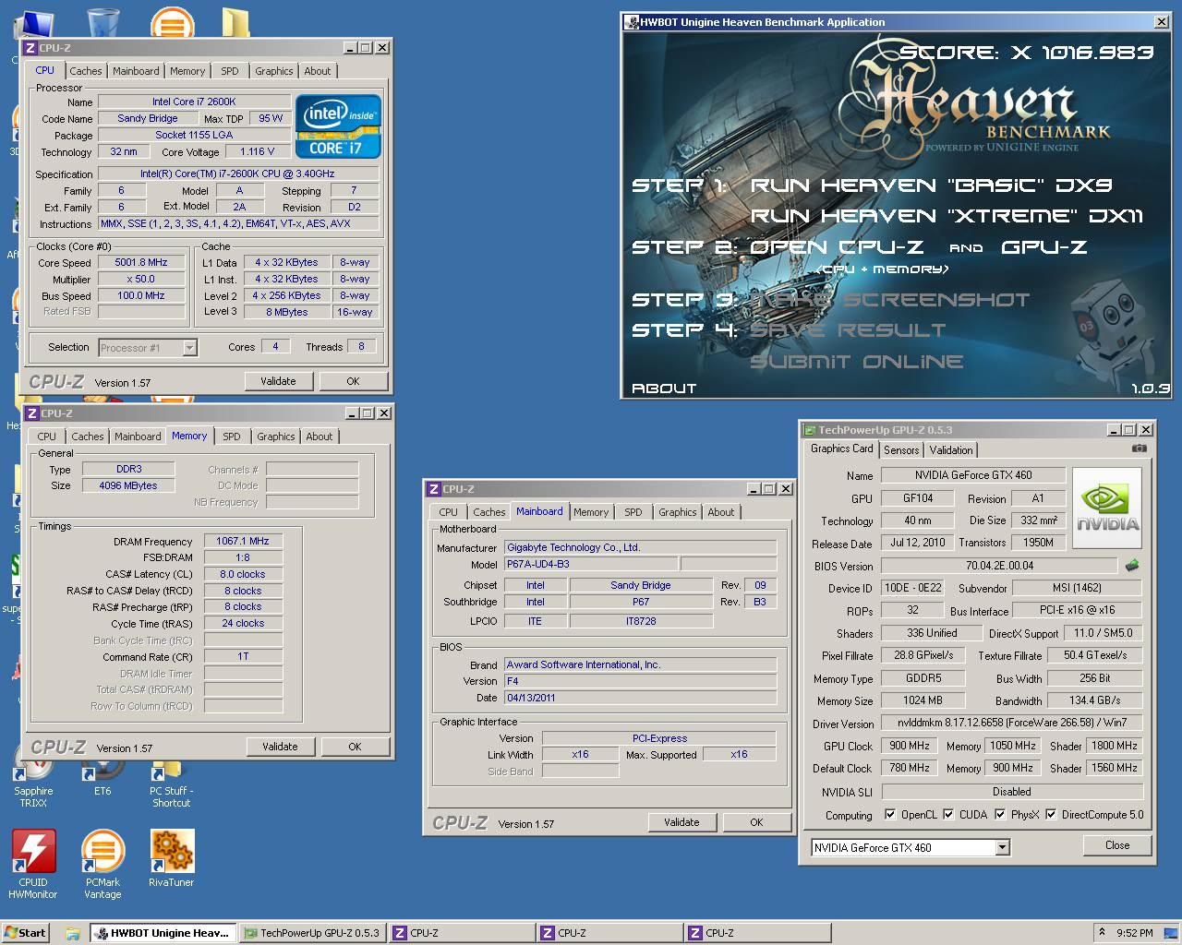Switch to HWBOT Unigine Heaven taskbar item
The image size is (1182, 945).
pyautogui.click(x=163, y=933)
